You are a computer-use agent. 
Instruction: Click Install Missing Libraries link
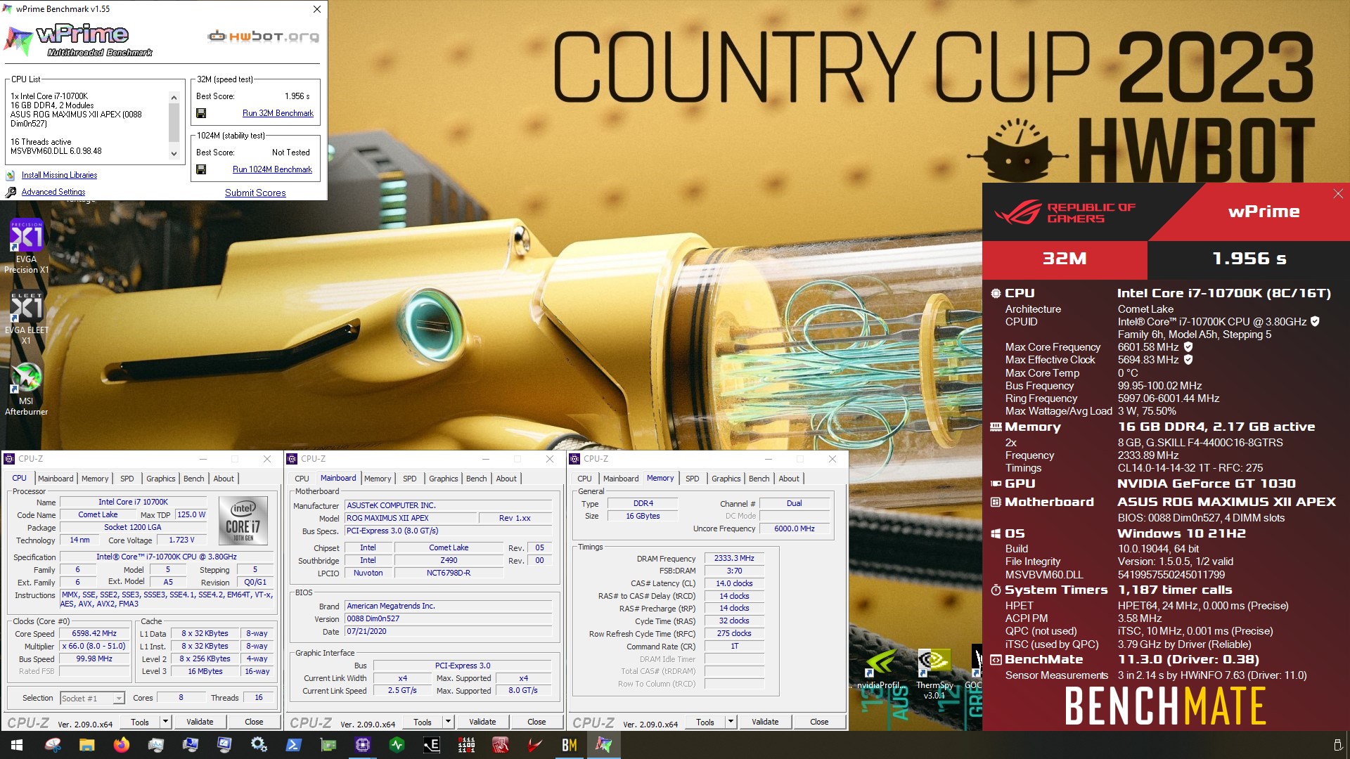[x=59, y=175]
